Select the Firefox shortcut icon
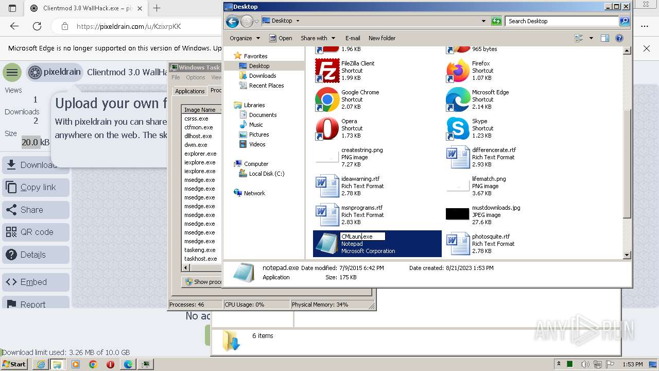Screen dimensions: 659x371 (458, 71)
